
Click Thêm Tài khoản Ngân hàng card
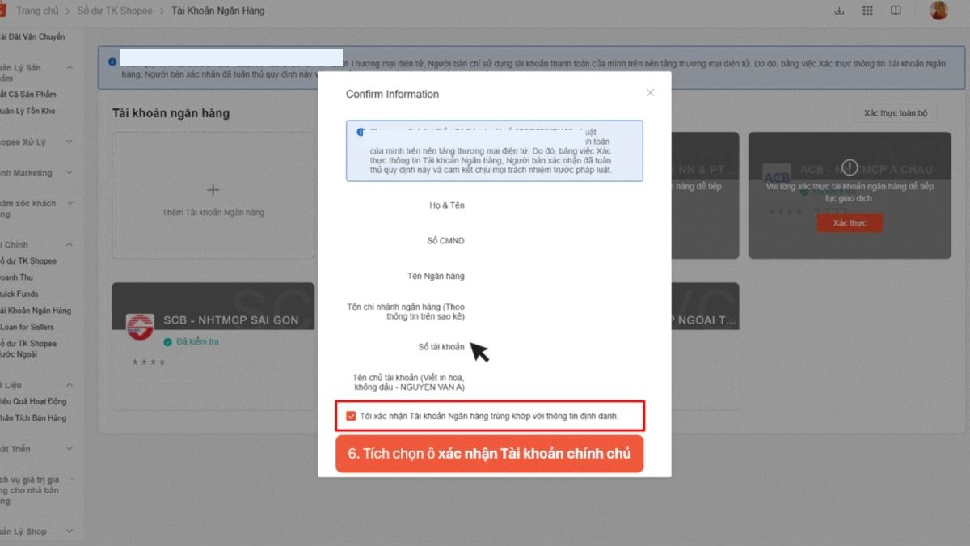tap(213, 196)
